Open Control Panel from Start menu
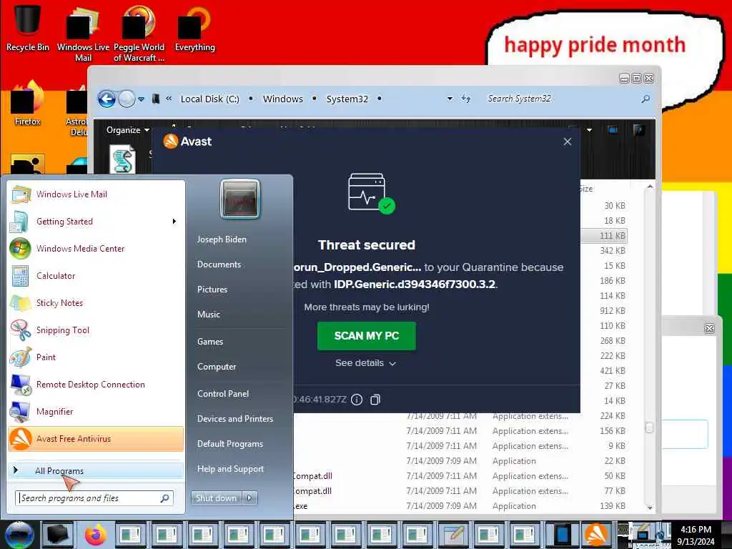Screen dimensions: 732x549 pos(223,394)
